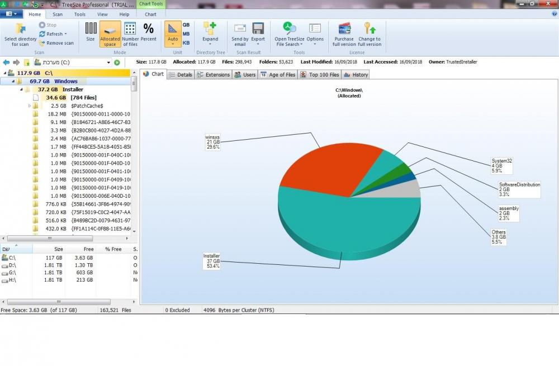Click the System32 chart label
Image resolution: width=559 pixels, height=366 pixels.
coord(501,166)
